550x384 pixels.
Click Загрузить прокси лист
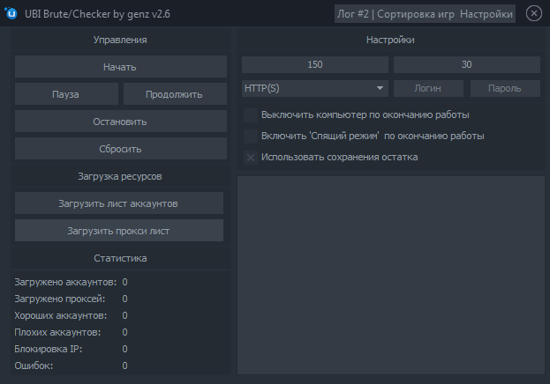click(119, 231)
